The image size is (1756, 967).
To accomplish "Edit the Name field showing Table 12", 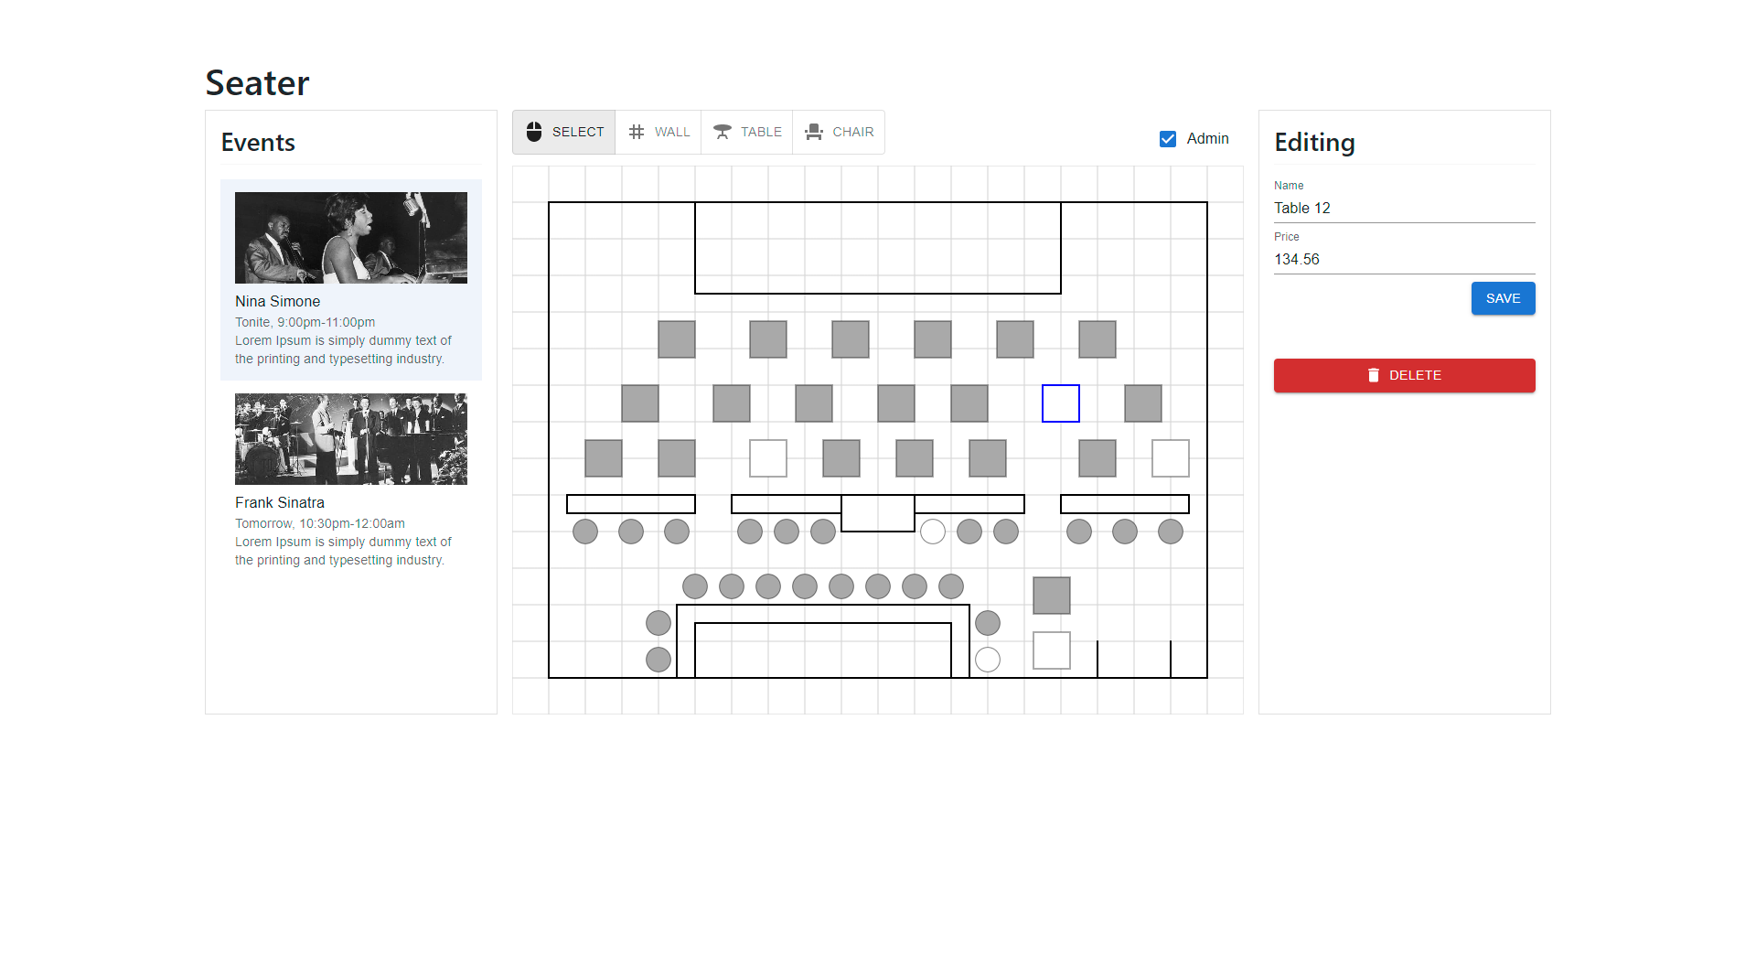I will (x=1404, y=209).
